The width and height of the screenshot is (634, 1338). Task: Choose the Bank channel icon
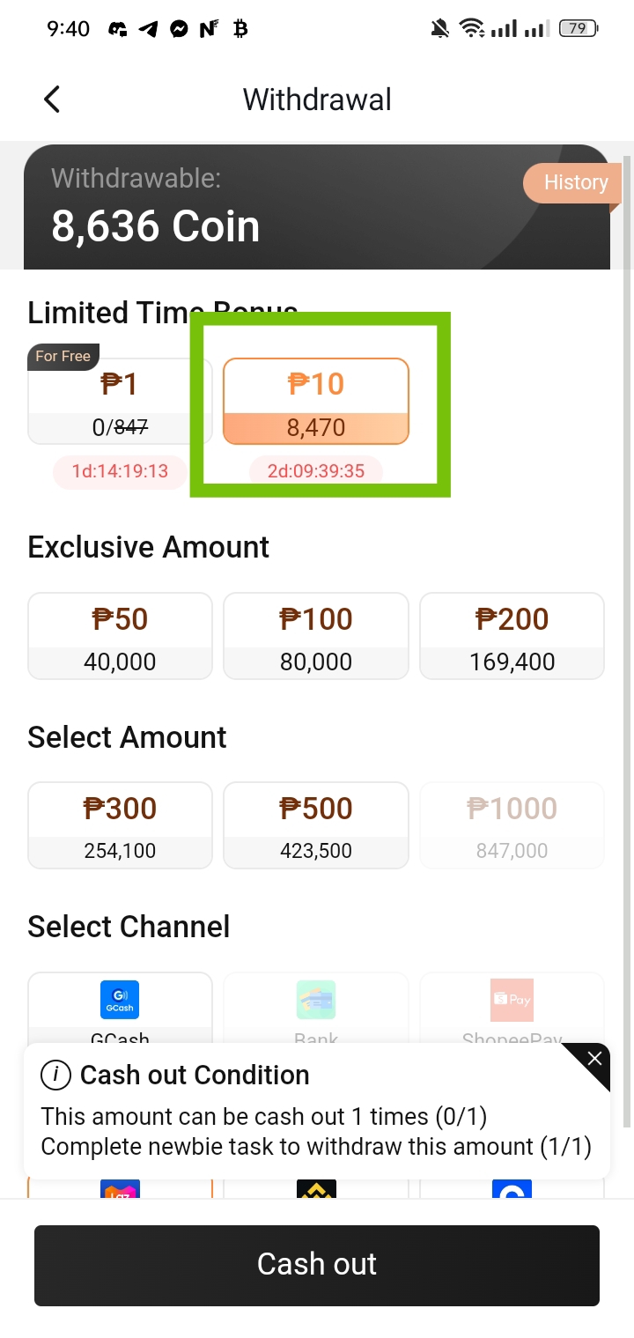316,1000
